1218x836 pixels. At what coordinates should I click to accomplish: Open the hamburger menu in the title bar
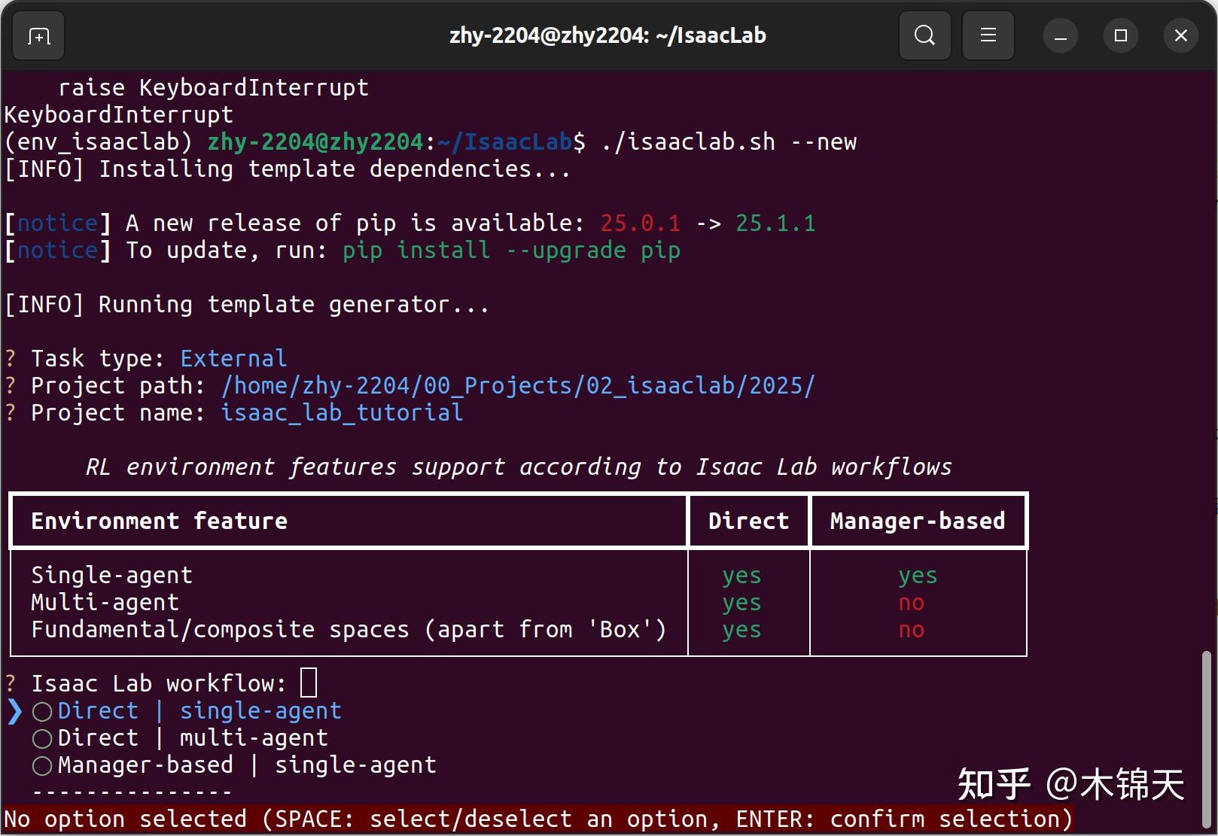(x=988, y=35)
